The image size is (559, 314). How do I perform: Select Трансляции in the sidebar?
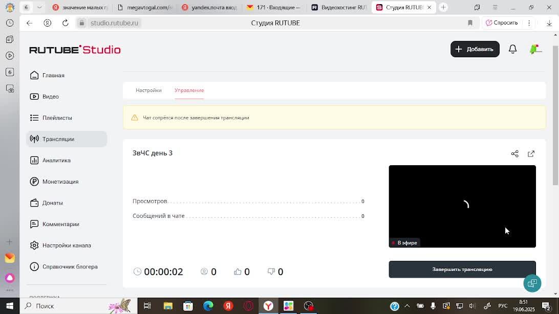(67, 139)
